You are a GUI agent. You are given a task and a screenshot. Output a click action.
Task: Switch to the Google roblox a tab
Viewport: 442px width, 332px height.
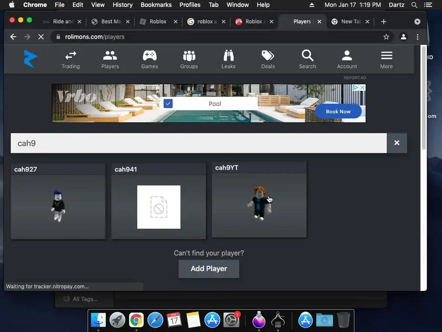click(206, 22)
